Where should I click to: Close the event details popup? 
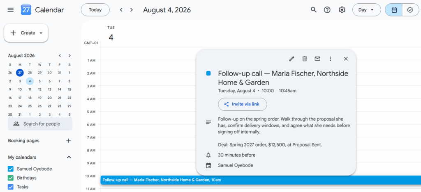(346, 59)
